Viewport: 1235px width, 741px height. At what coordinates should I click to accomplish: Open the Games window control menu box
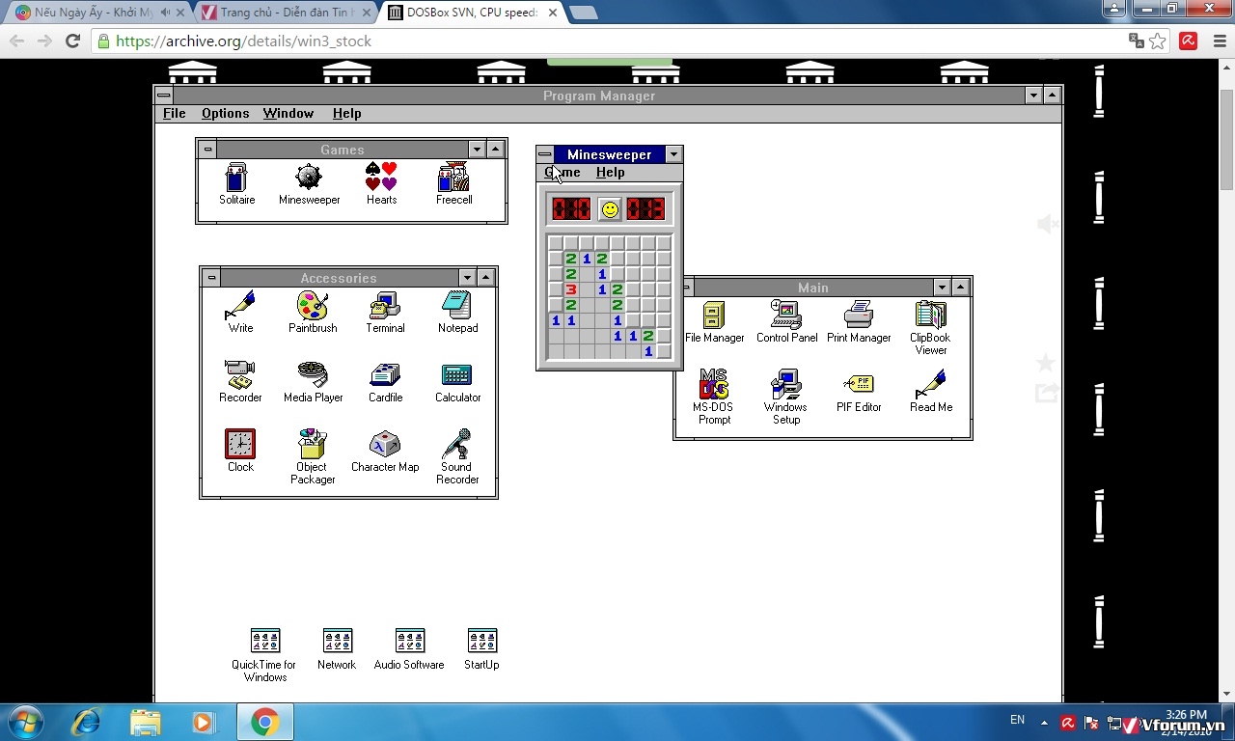pos(207,150)
